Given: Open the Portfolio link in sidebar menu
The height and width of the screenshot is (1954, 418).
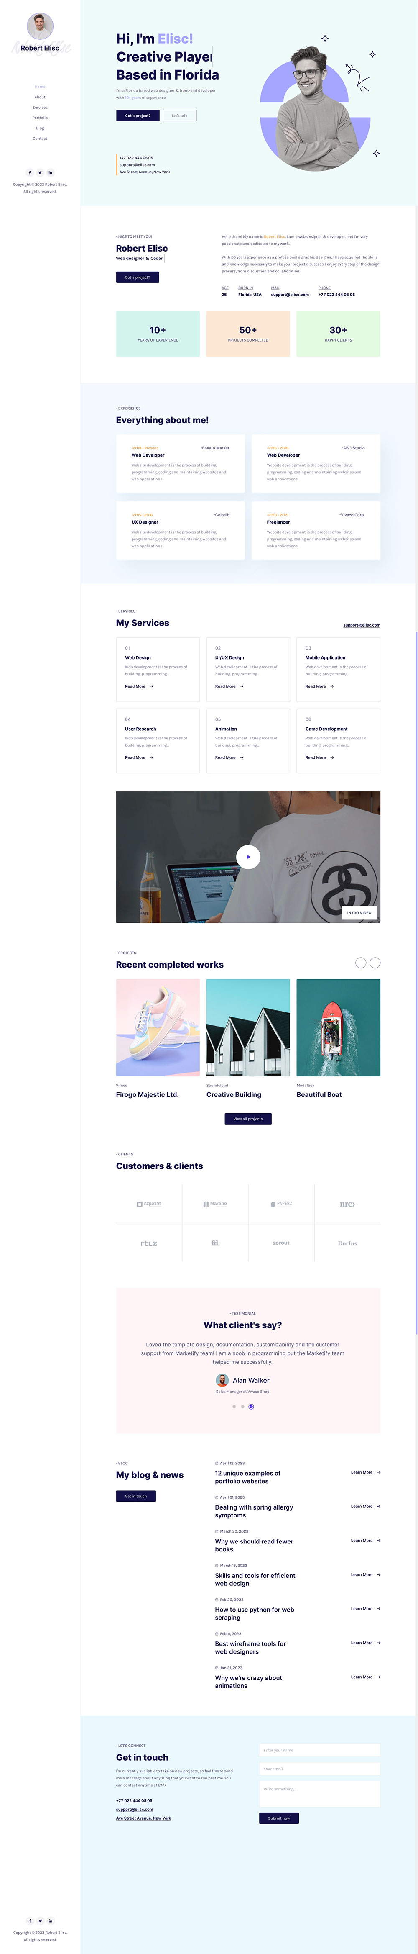Looking at the screenshot, I should tap(40, 118).
